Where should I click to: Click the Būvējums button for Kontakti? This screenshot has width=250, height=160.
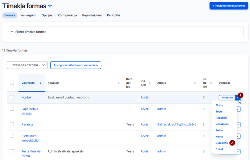(x=227, y=98)
